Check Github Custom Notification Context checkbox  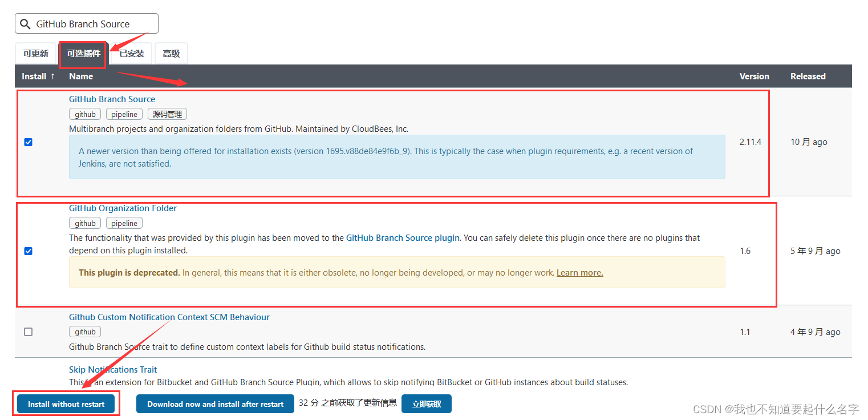pyautogui.click(x=29, y=332)
